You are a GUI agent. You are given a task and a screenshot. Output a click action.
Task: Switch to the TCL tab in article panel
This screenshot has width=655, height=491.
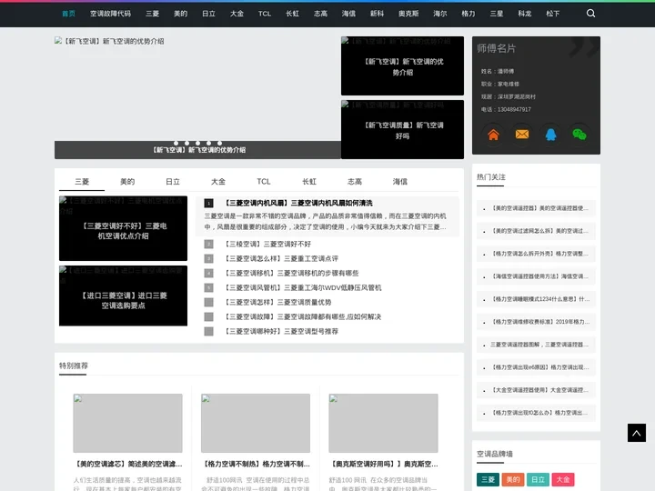(x=264, y=182)
